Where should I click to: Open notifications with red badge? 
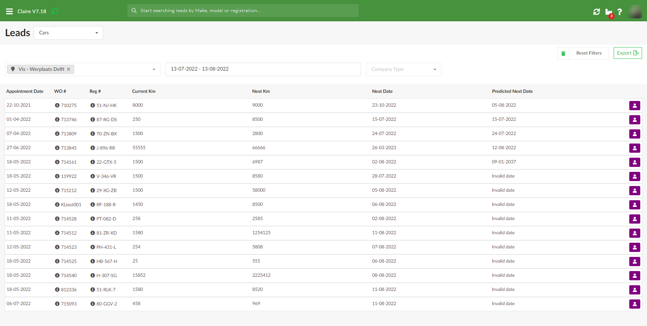(609, 12)
